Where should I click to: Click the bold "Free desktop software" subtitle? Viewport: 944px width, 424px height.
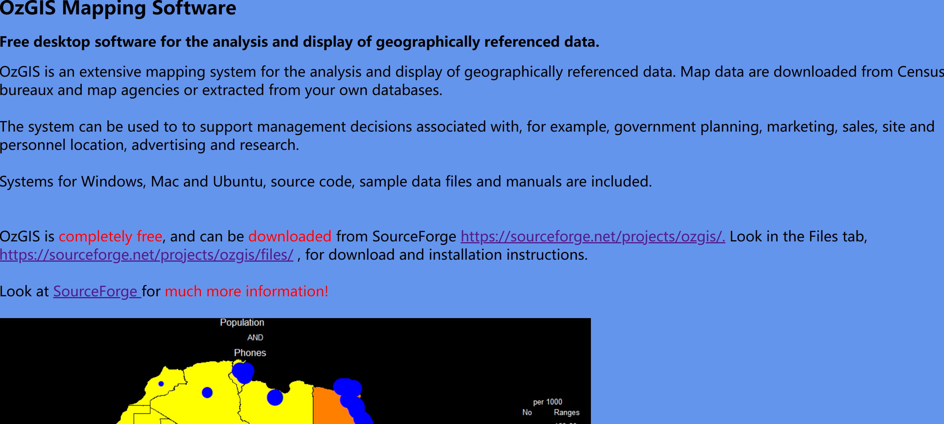coord(299,42)
